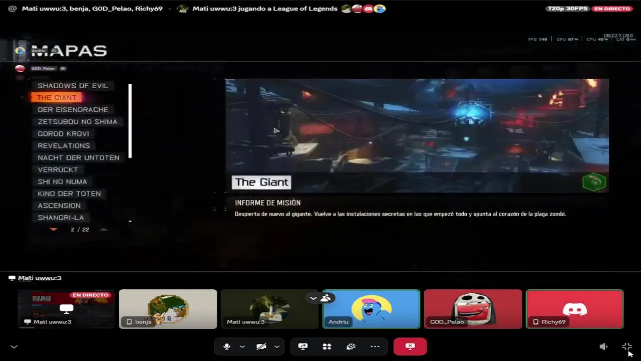Click small down arrow below map scrollbar
Screen dimensions: 641x361
130,221
